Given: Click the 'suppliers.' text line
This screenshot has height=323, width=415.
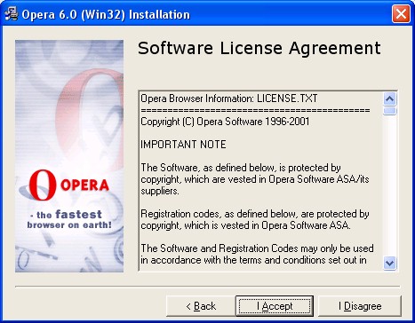Looking at the screenshot, I should 160,191.
